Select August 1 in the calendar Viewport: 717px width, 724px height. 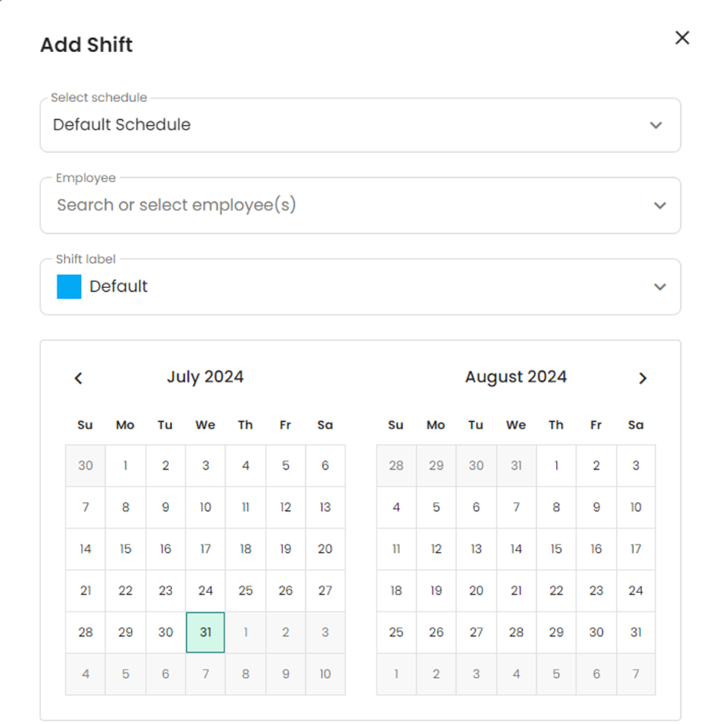pyautogui.click(x=556, y=465)
